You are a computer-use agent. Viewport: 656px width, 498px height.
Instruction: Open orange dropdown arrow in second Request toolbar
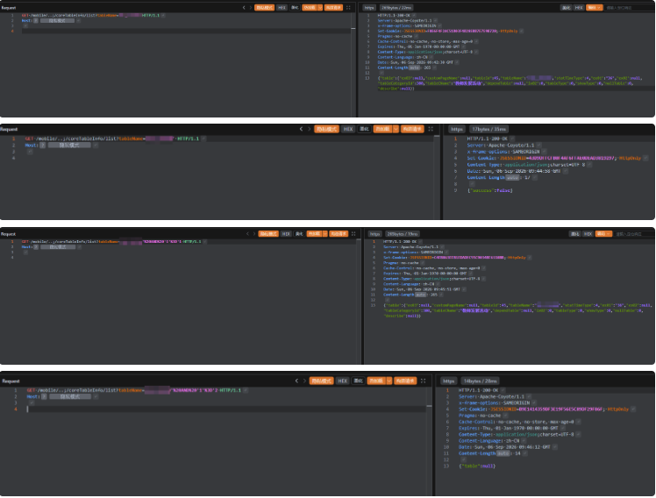click(x=396, y=129)
